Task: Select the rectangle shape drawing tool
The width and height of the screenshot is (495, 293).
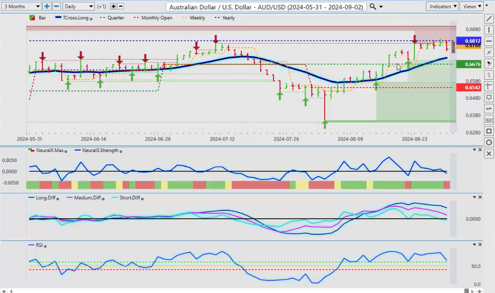Action: coord(489,131)
